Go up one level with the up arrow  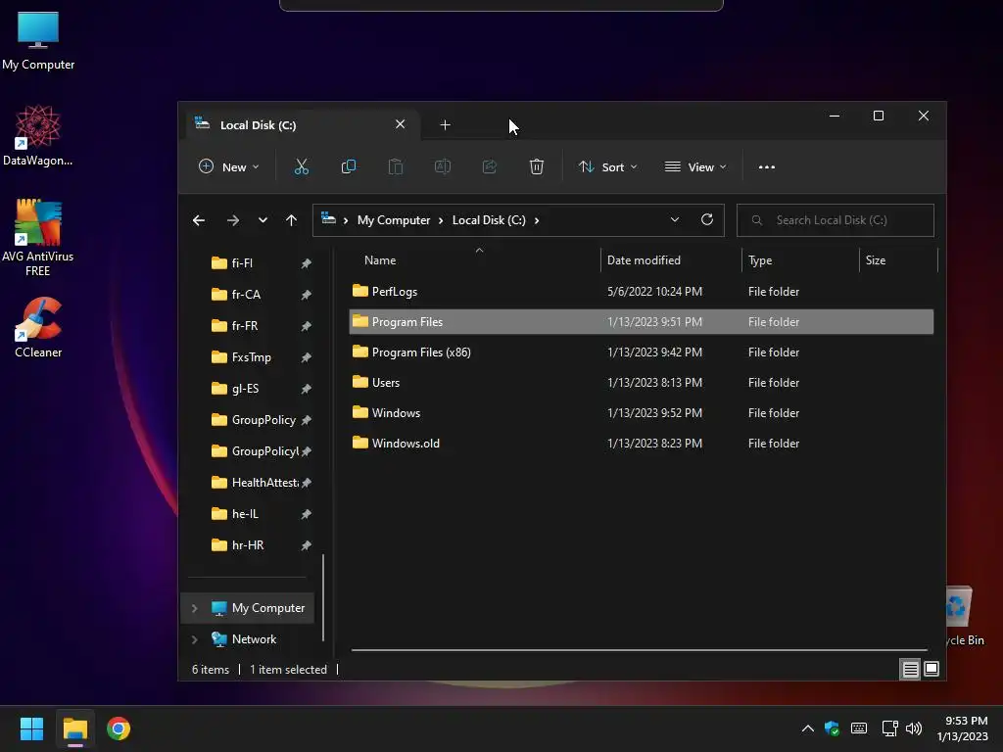[291, 220]
